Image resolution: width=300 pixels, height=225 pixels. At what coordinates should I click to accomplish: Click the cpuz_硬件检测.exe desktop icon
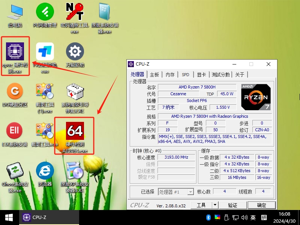(x=15, y=58)
